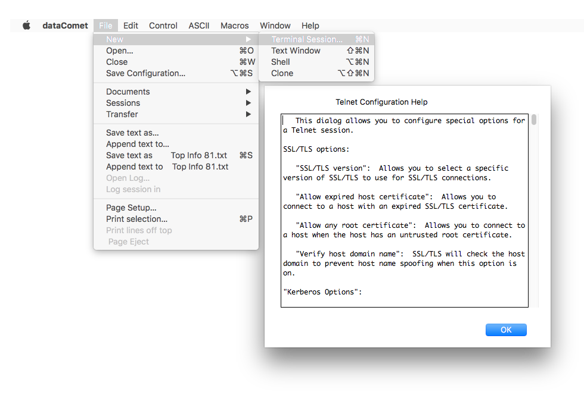The width and height of the screenshot is (584, 395).
Task: Click the "SSL/TLS version" quoted text
Action: click(333, 168)
